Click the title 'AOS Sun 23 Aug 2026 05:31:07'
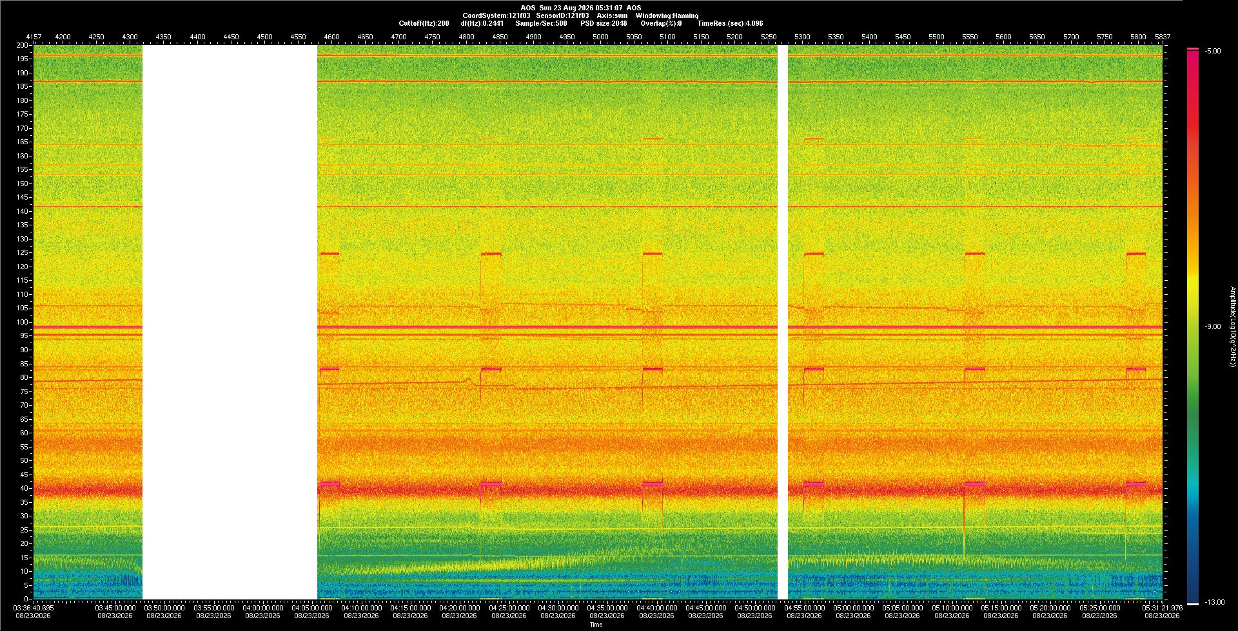 [x=572, y=8]
